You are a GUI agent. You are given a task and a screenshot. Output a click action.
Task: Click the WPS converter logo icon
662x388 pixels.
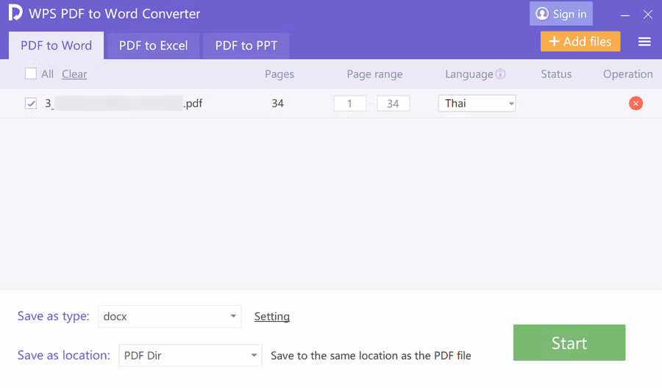[15, 12]
